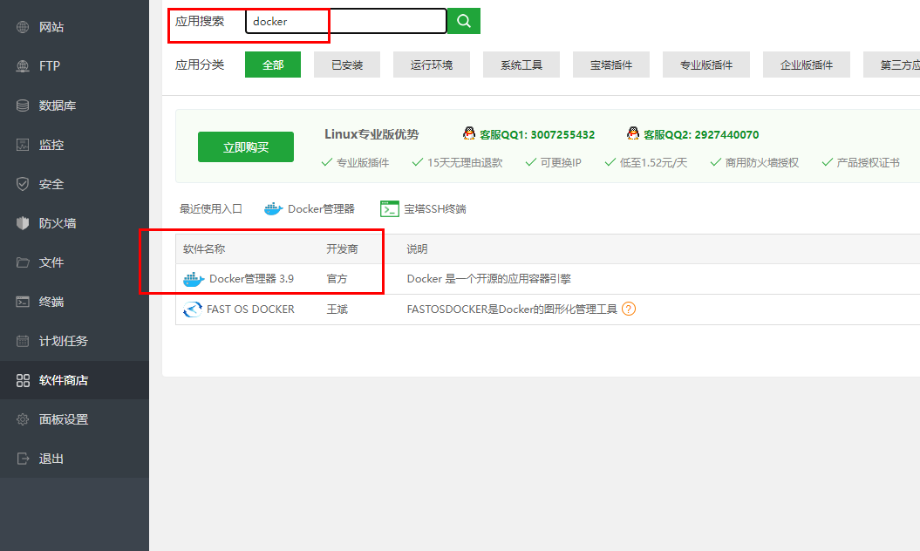Click the 15天无理由退款 benefit text

pyautogui.click(x=465, y=162)
